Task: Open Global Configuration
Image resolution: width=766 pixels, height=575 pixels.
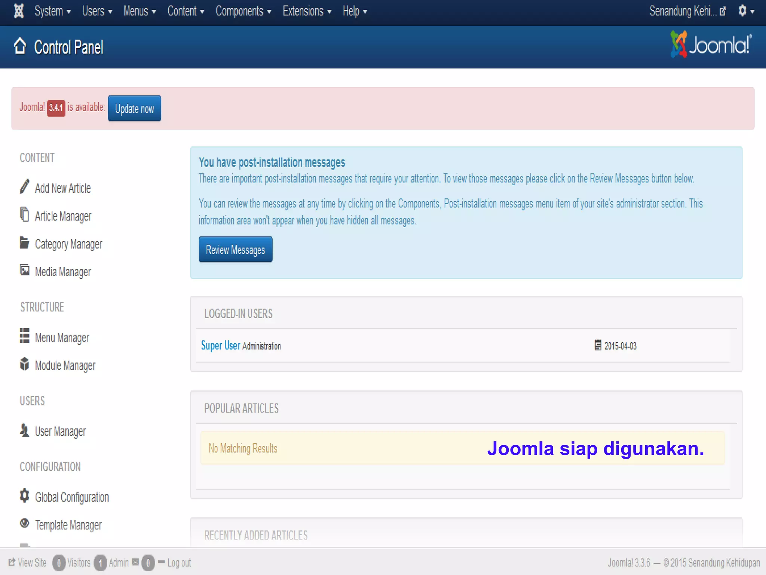Action: coord(72,497)
